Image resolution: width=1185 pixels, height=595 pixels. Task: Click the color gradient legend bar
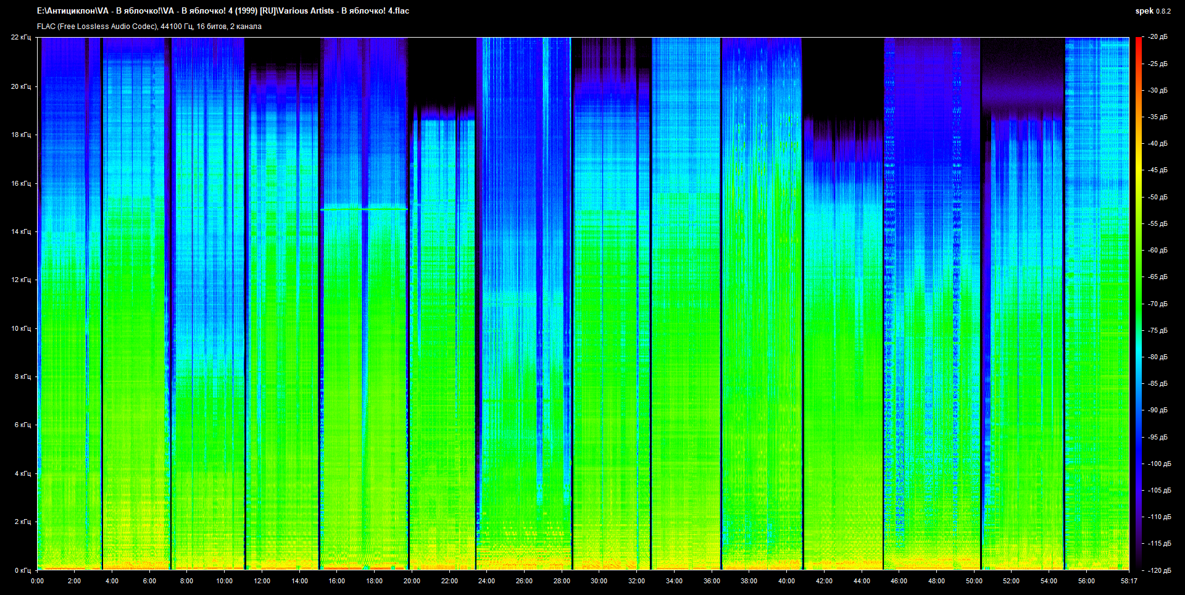tap(1138, 304)
